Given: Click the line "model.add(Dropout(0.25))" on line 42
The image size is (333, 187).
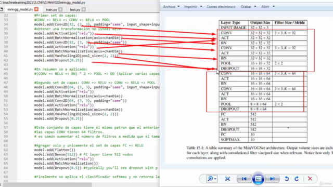Looking at the screenshot, I should point(59,60).
